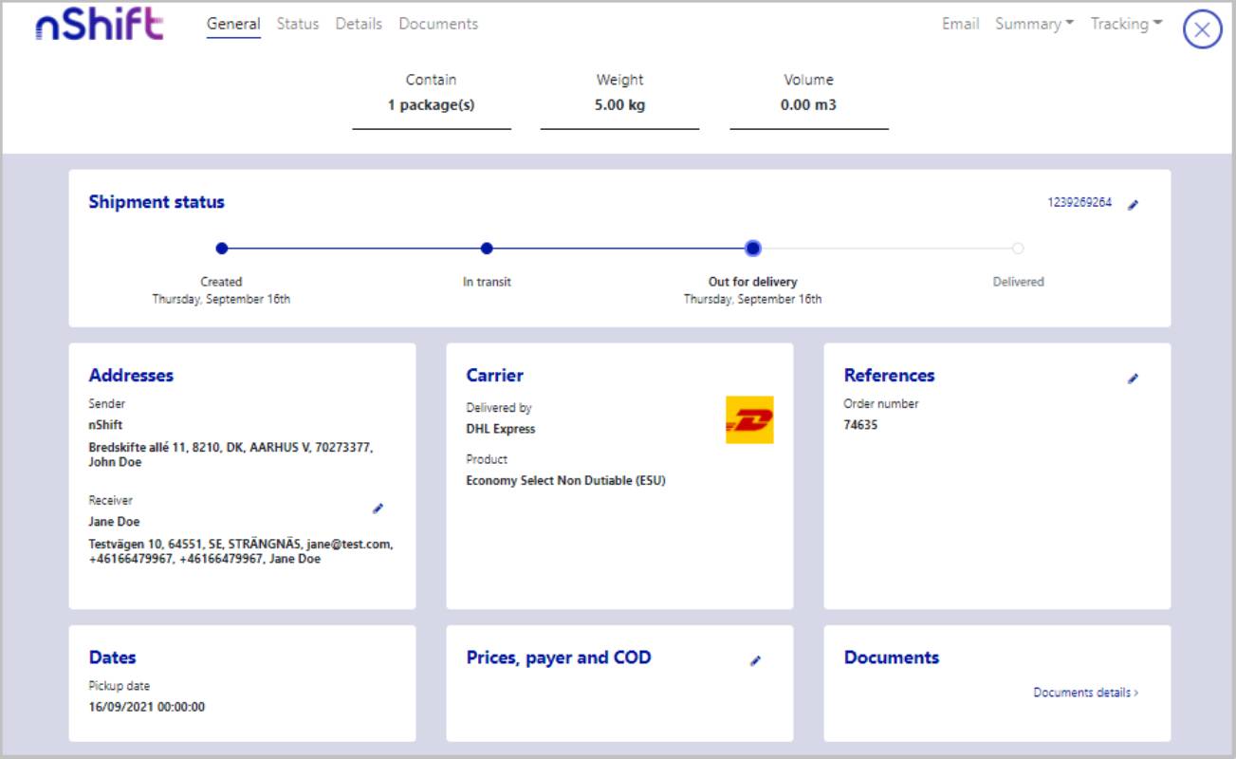Viewport: 1236px width, 759px height.
Task: Click the 'Documents' card heading
Action: click(x=892, y=657)
